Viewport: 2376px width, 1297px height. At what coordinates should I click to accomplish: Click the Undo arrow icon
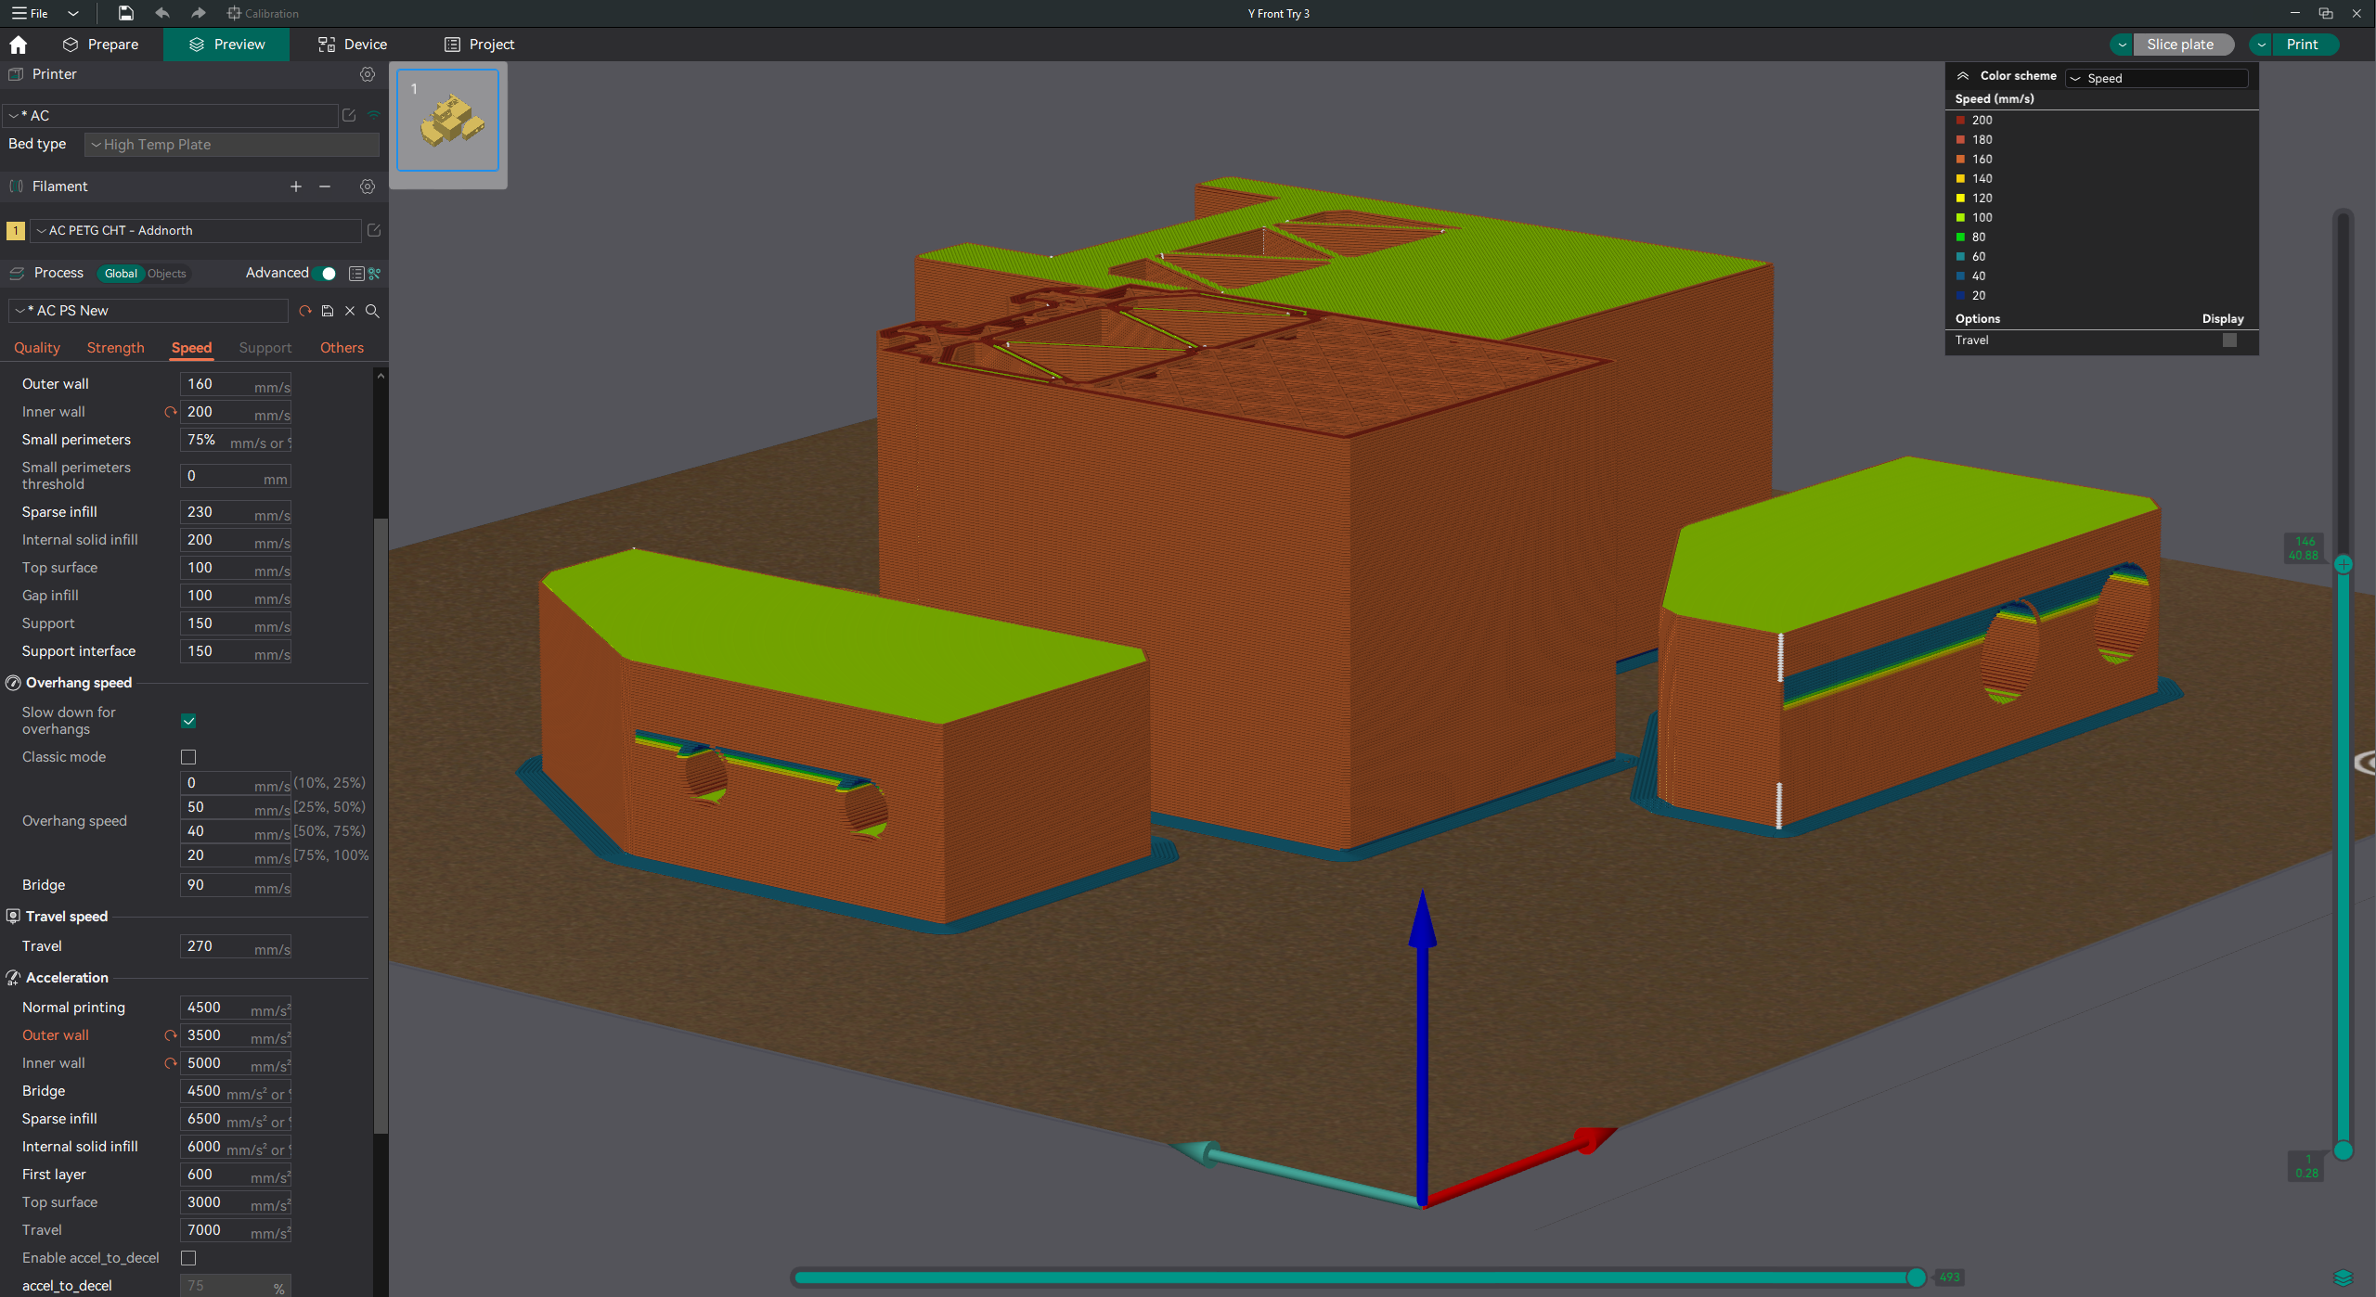click(161, 13)
